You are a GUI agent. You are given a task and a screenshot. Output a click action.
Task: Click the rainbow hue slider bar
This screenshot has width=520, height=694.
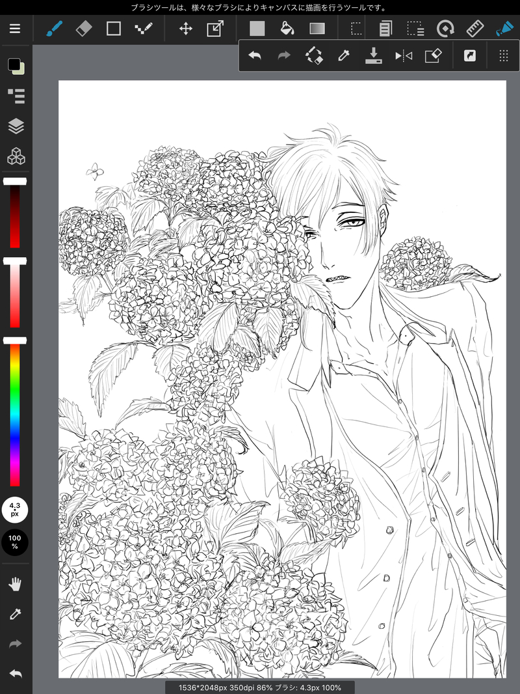click(15, 412)
